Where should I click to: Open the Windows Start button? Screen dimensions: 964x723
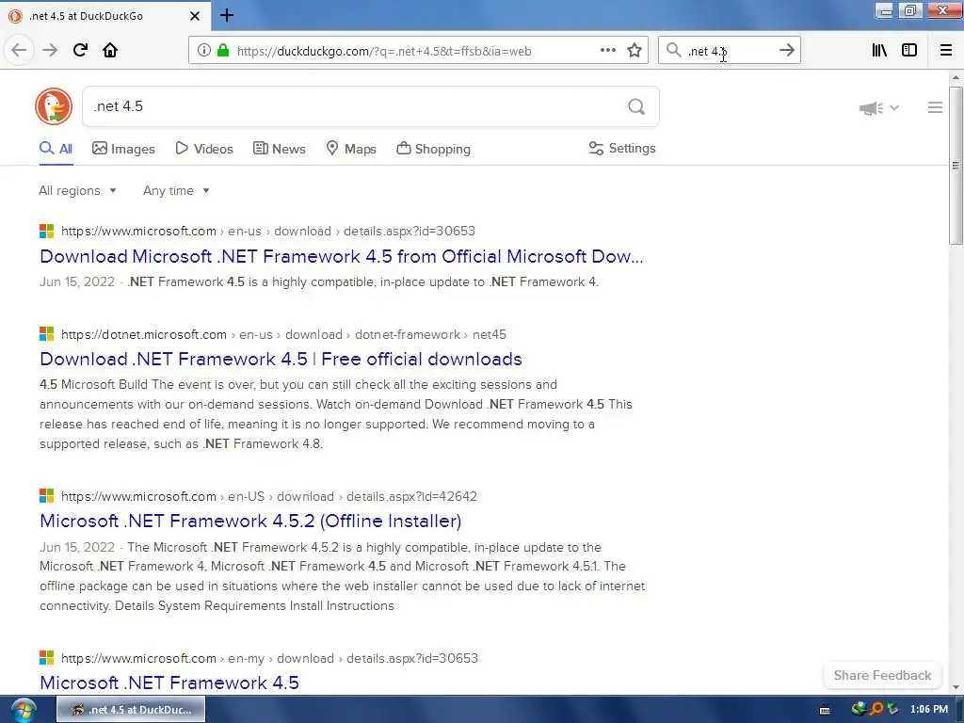[24, 710]
